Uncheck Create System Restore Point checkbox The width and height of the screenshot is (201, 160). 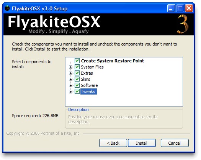[x=77, y=60]
